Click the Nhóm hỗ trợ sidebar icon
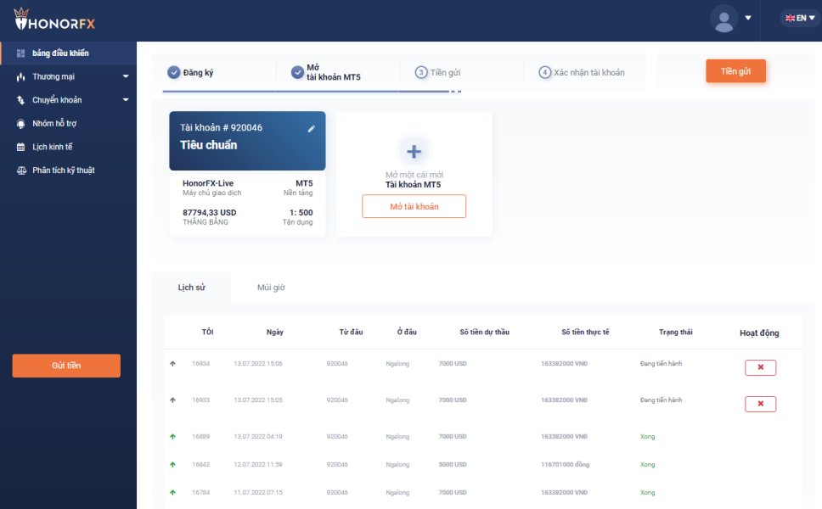 pyautogui.click(x=21, y=124)
